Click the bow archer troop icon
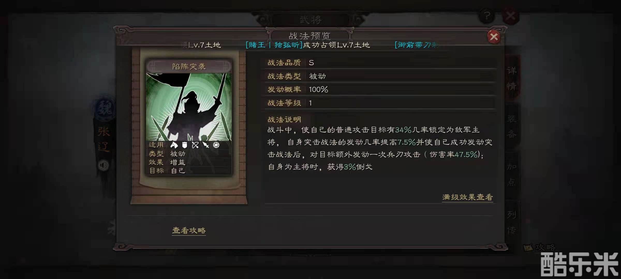 coord(195,145)
